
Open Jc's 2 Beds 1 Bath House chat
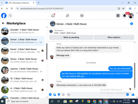[x=22, y=90]
